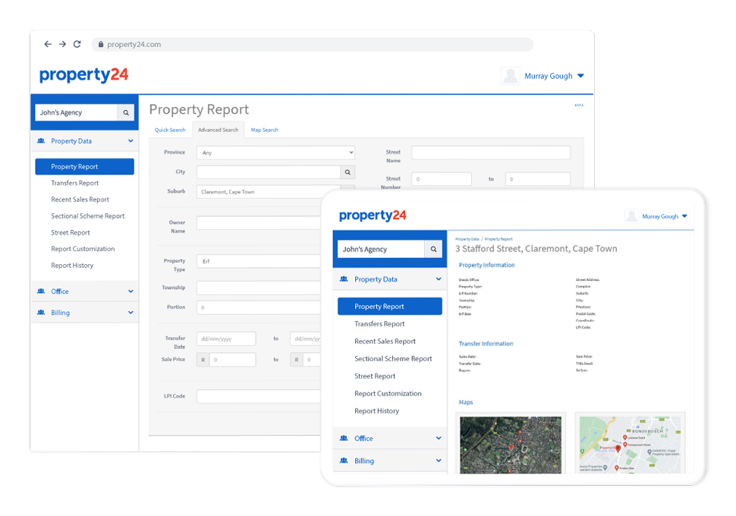Image resolution: width=736 pixels, height=516 pixels.
Task: Click the browser refresh icon
Action: 77,44
